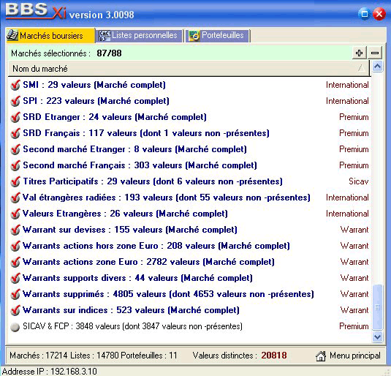Toggle Titres Participatifs checkmark
Image resolution: width=391 pixels, height=376 pixels.
point(15,181)
